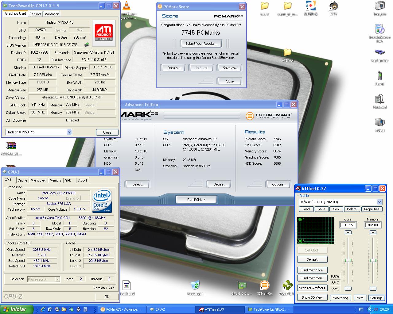Click the ATITool temperature graph

click(x=316, y=231)
